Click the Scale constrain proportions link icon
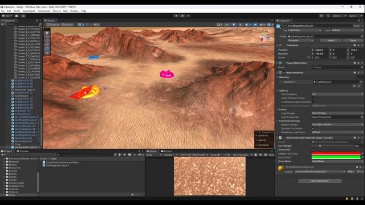The image size is (365, 205). pyautogui.click(x=309, y=58)
